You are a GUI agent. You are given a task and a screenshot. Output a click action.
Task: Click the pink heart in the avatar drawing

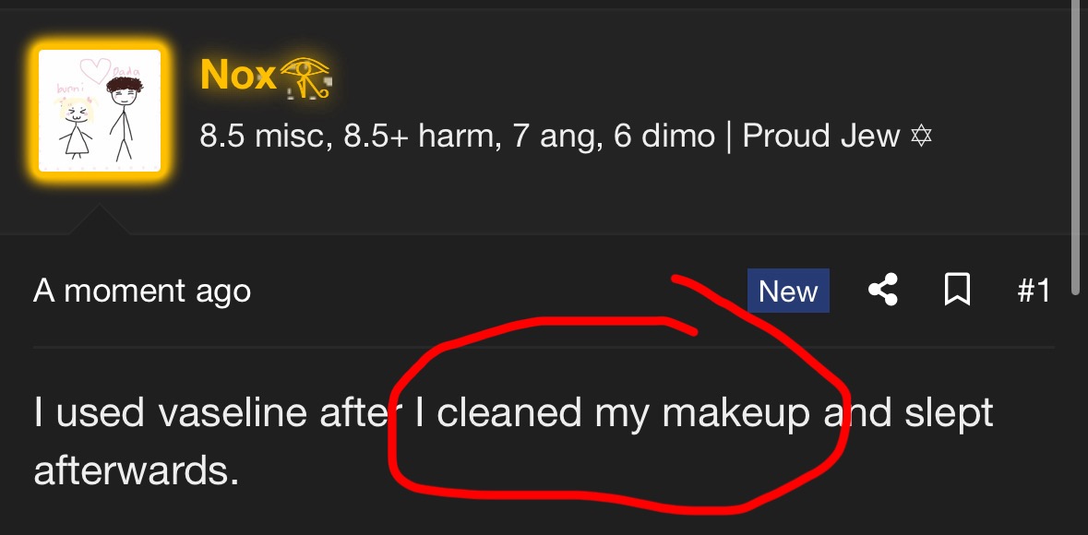pyautogui.click(x=96, y=71)
